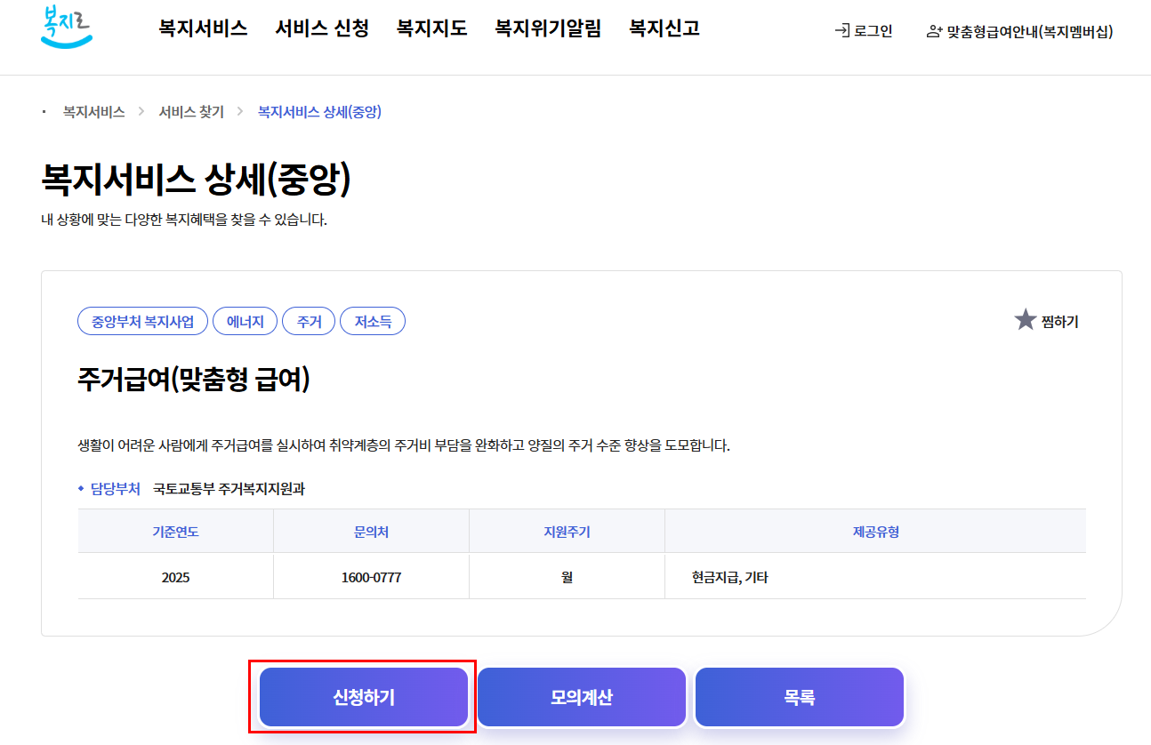Click the 지원주기 column header

567,532
